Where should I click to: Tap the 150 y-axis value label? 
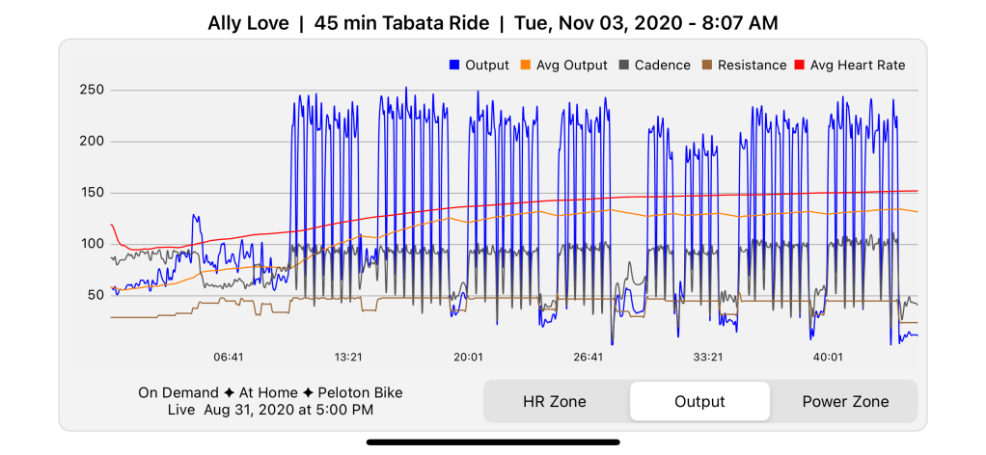point(93,193)
